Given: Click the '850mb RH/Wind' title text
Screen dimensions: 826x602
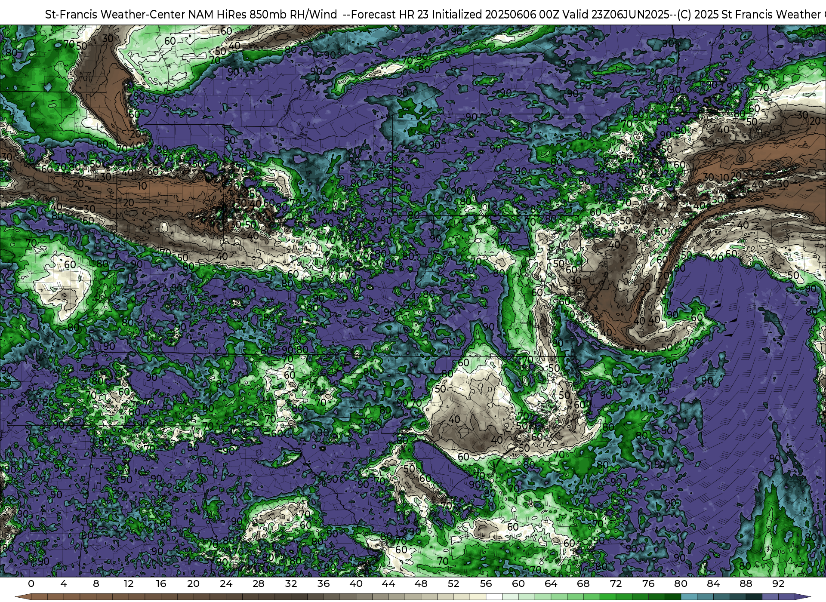Looking at the screenshot, I should tap(293, 15).
